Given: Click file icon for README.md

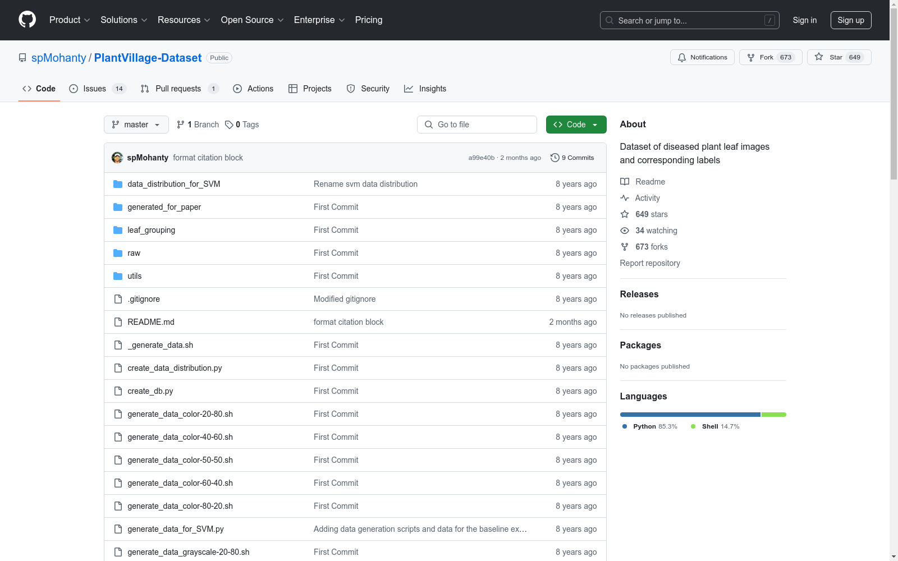Looking at the screenshot, I should point(118,322).
